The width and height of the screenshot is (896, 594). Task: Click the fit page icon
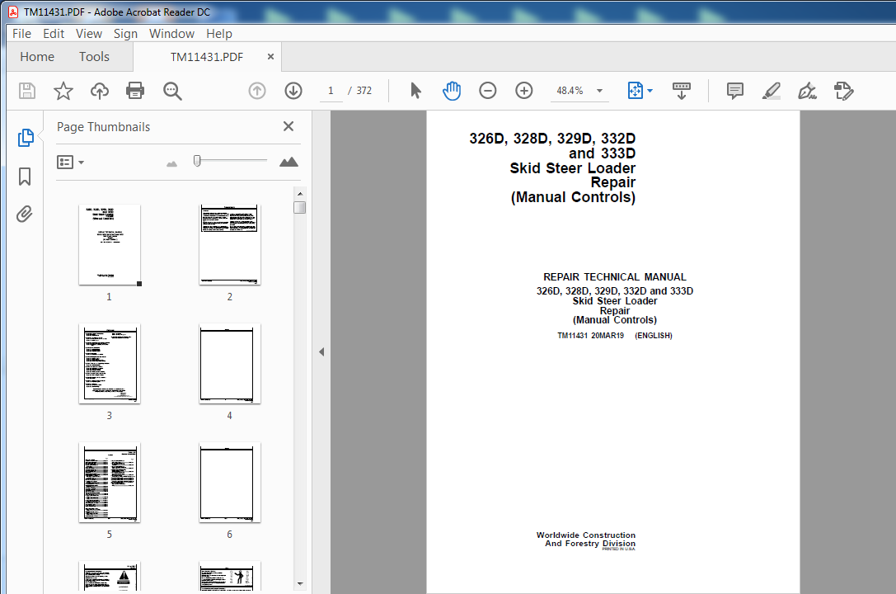coord(635,90)
